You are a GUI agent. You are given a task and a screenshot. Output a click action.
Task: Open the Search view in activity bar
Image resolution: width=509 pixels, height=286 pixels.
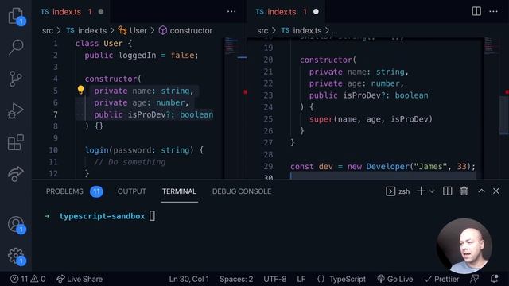click(x=16, y=47)
